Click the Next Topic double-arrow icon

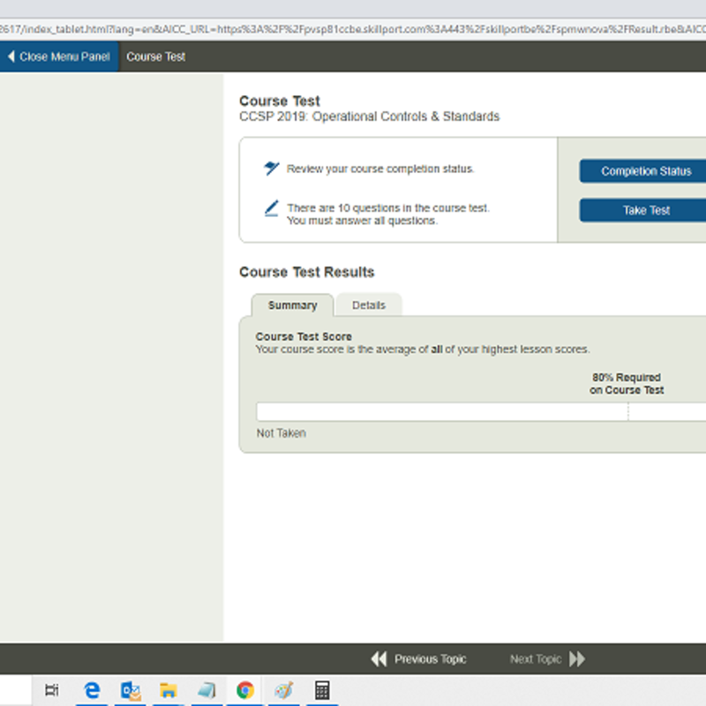point(577,659)
